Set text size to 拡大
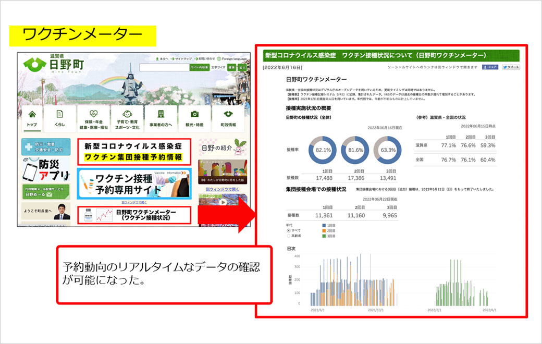 242,67
